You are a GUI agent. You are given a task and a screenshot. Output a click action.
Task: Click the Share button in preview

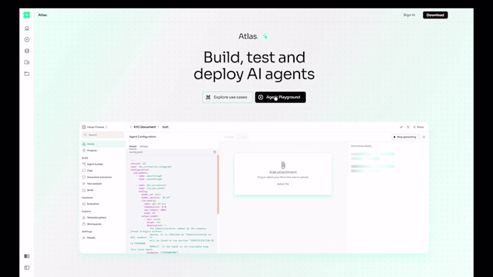click(x=418, y=127)
